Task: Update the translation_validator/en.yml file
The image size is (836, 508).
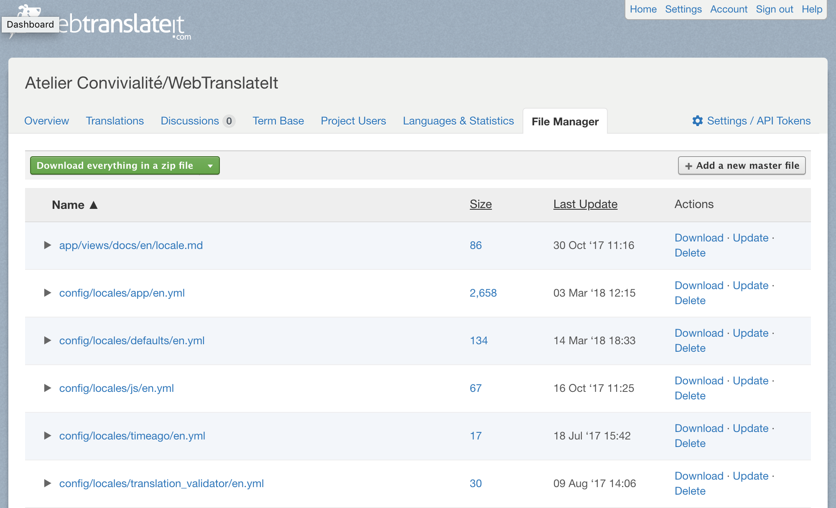Action: click(x=751, y=476)
